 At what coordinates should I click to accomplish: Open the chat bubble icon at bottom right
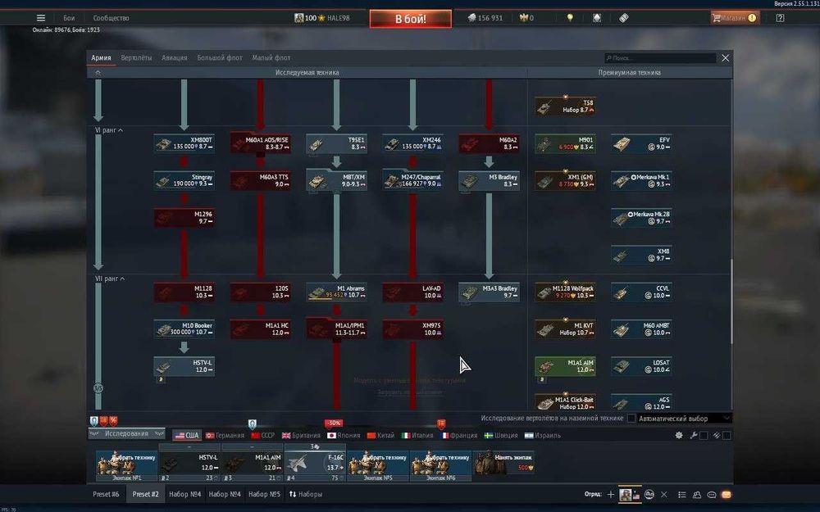pyautogui.click(x=711, y=494)
